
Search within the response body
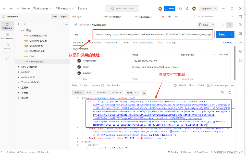point(230,93)
